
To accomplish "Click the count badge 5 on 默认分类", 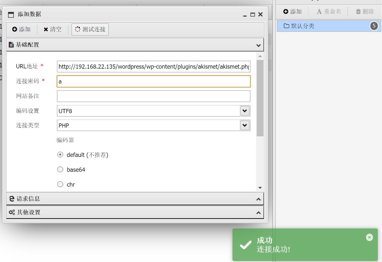I will (374, 26).
